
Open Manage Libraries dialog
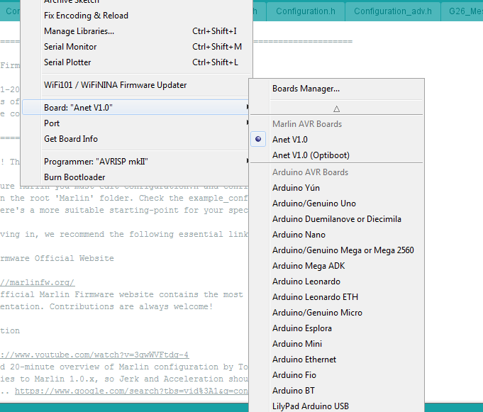coord(135,31)
